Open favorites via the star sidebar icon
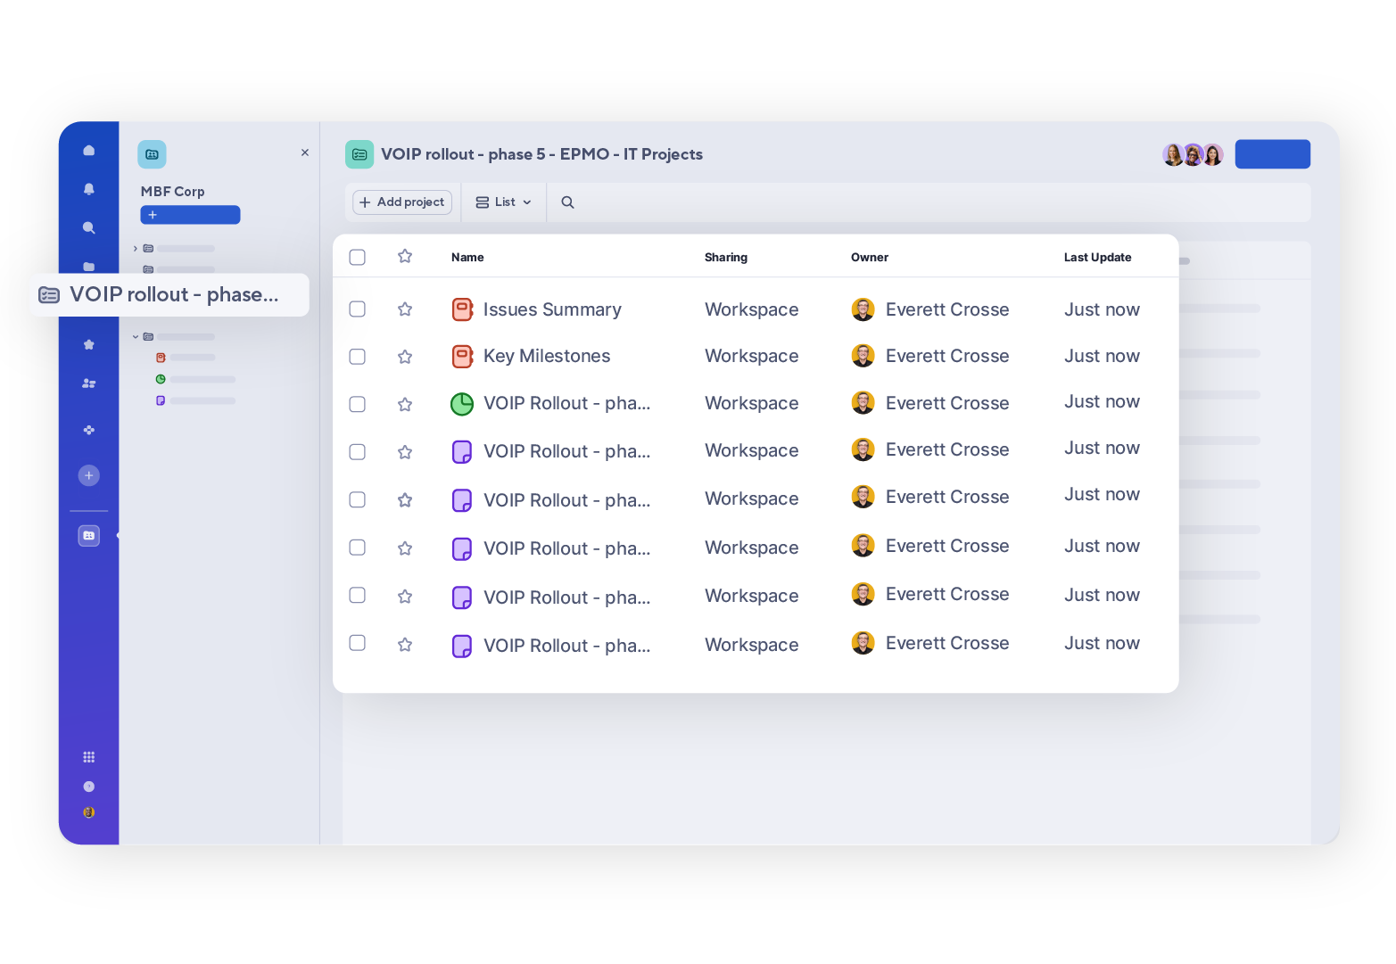The height and width of the screenshot is (964, 1396). (x=89, y=343)
